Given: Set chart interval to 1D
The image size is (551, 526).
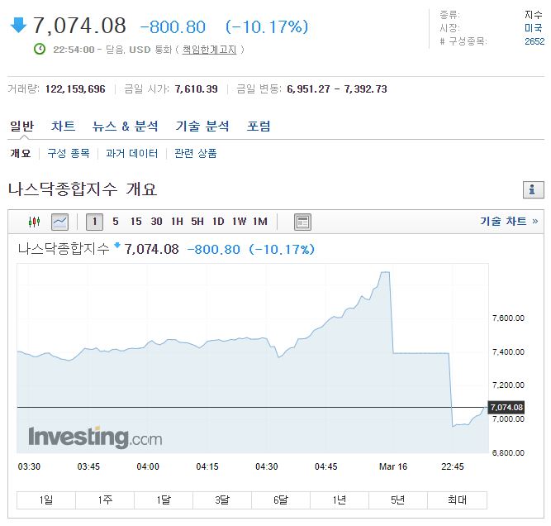Looking at the screenshot, I should coord(218,222).
